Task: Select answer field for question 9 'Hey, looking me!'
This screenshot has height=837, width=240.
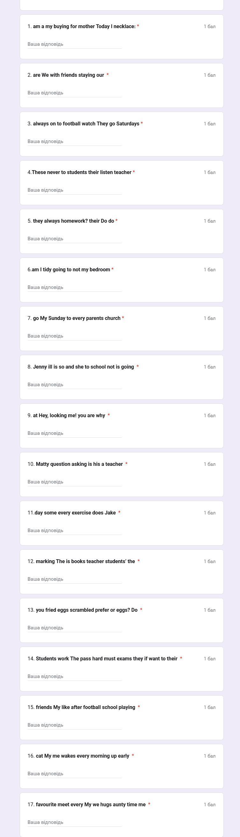Action: 75,433
